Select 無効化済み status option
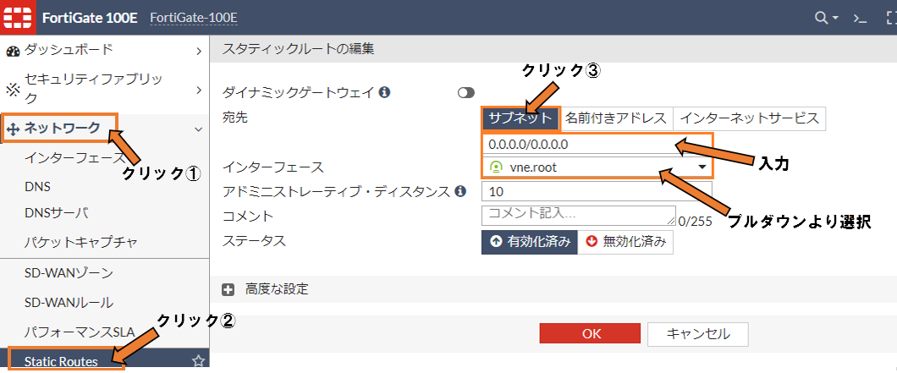 point(625,242)
